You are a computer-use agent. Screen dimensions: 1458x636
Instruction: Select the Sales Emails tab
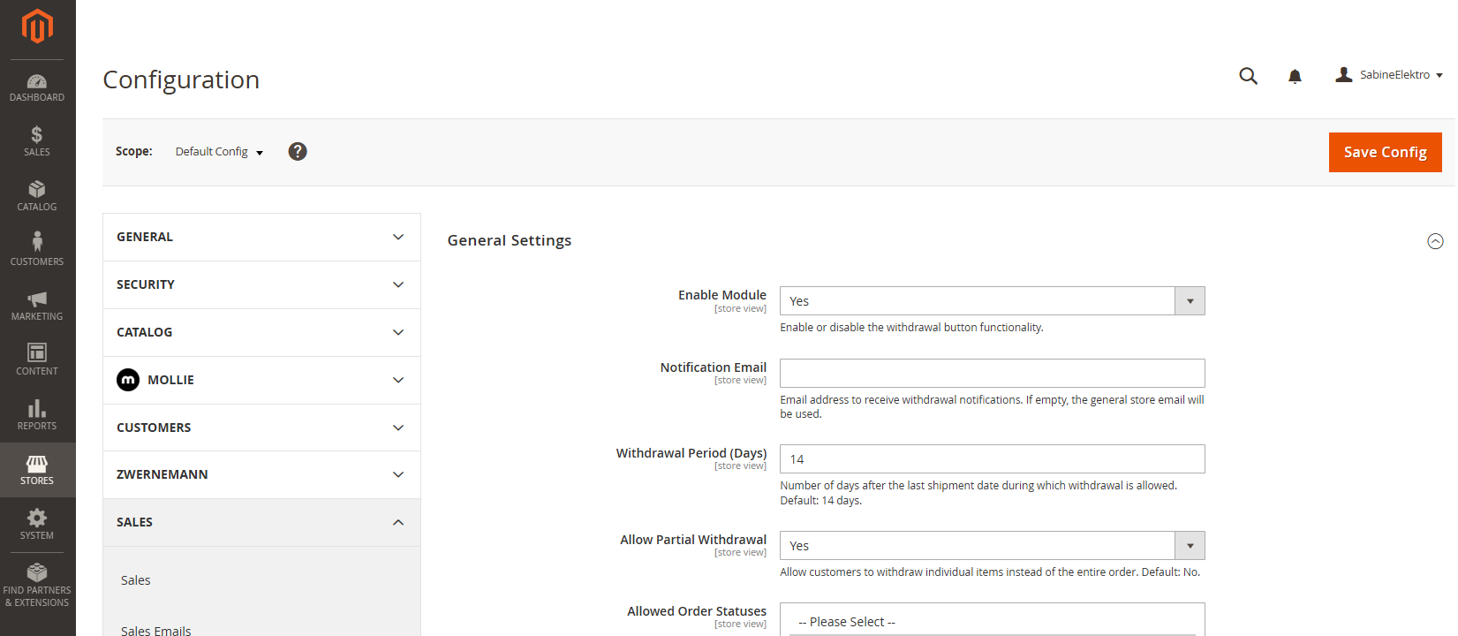click(156, 630)
